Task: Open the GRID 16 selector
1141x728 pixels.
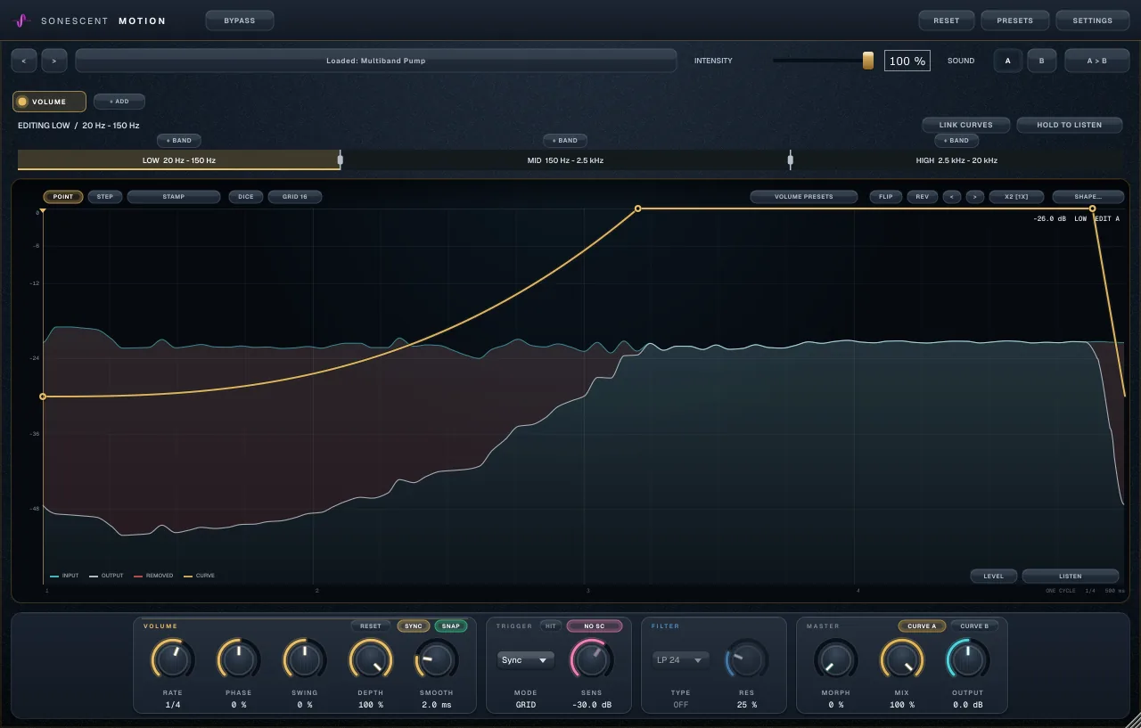Action: [x=295, y=197]
